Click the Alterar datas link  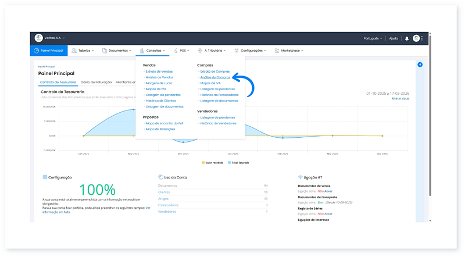[400, 99]
